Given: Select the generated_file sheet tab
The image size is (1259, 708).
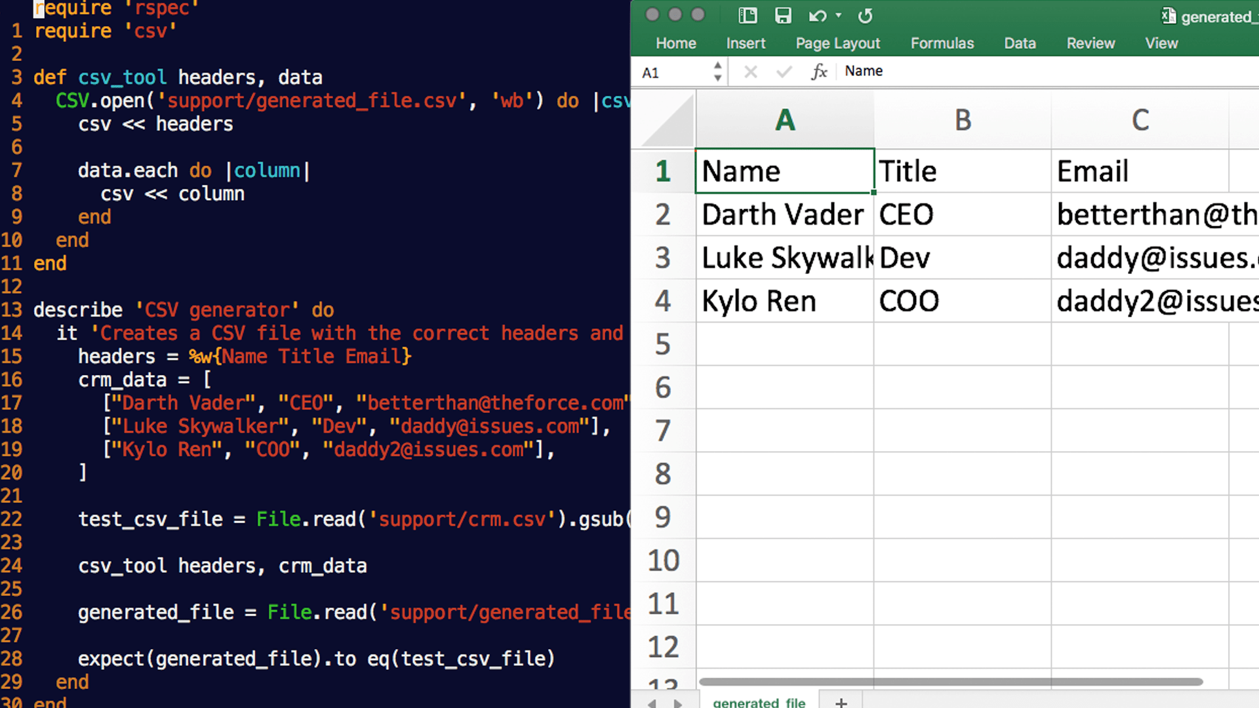Looking at the screenshot, I should (x=758, y=701).
